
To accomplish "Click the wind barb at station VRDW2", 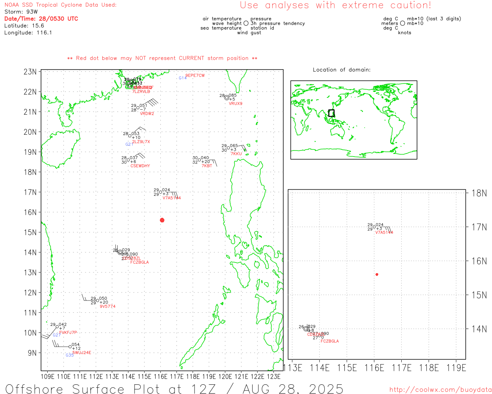I will click(x=149, y=103).
